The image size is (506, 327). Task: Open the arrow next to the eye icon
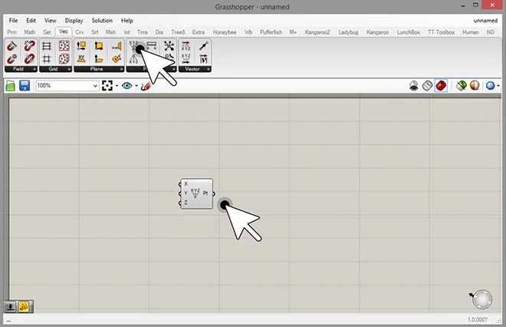pyautogui.click(x=136, y=86)
